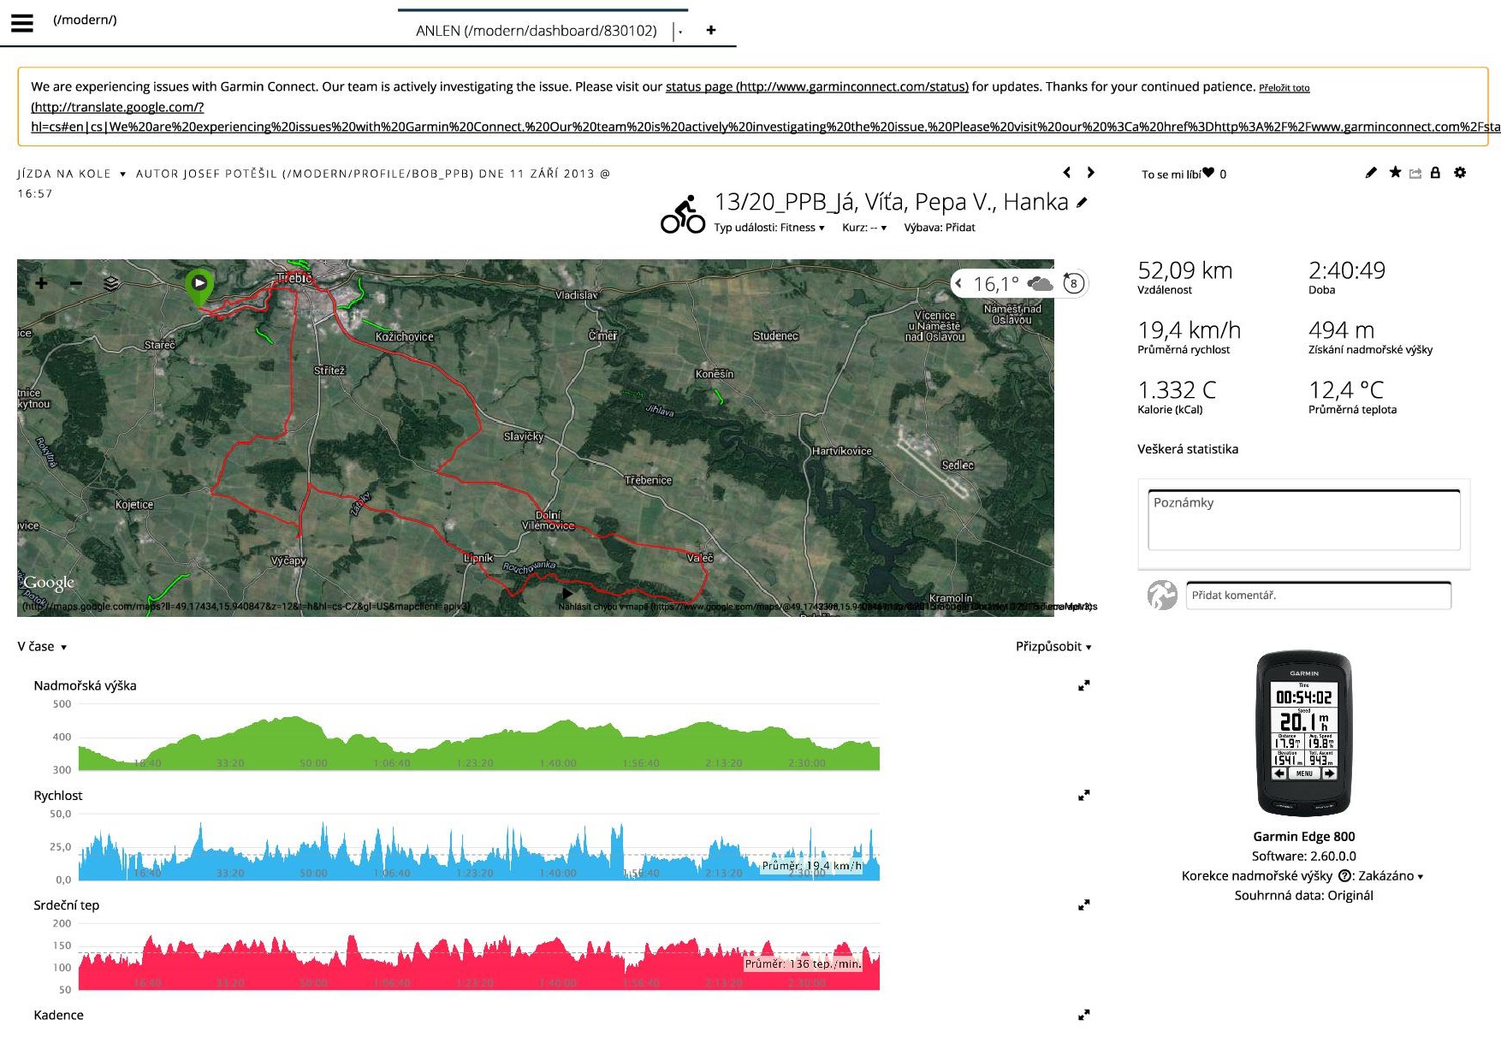Go to the next activity arrow

(x=1091, y=173)
